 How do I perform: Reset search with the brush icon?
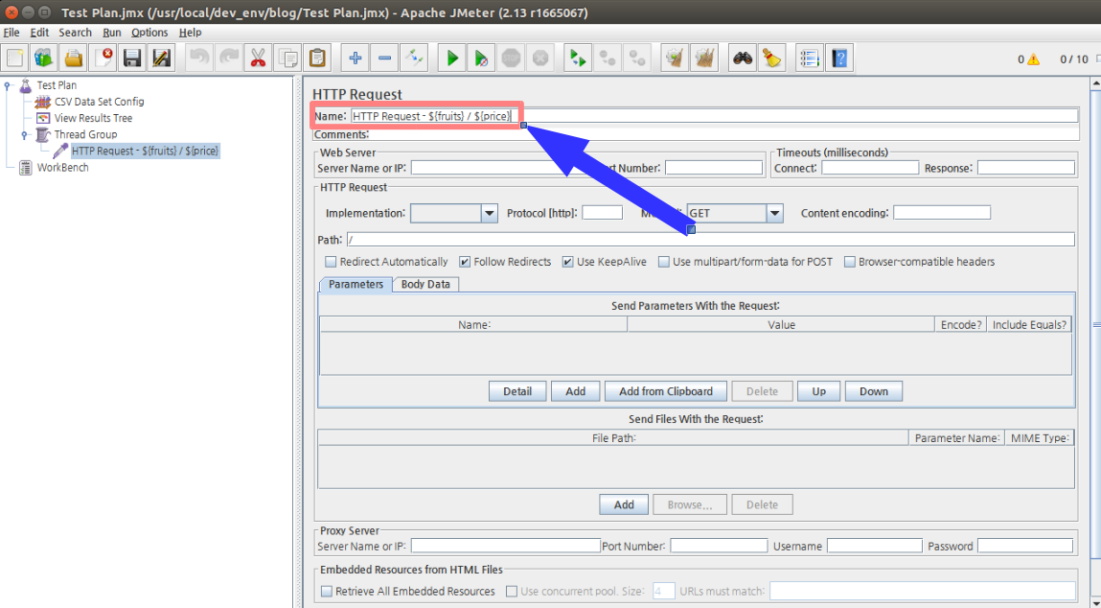click(771, 58)
